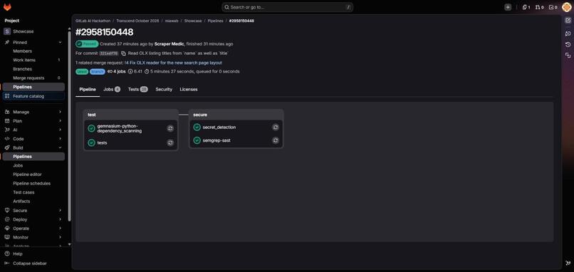Copy the commit SHA with copy icon
The image size is (574, 272).
pyautogui.click(x=123, y=53)
